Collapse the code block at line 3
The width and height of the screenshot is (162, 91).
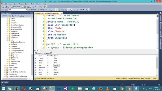(x=47, y=22)
